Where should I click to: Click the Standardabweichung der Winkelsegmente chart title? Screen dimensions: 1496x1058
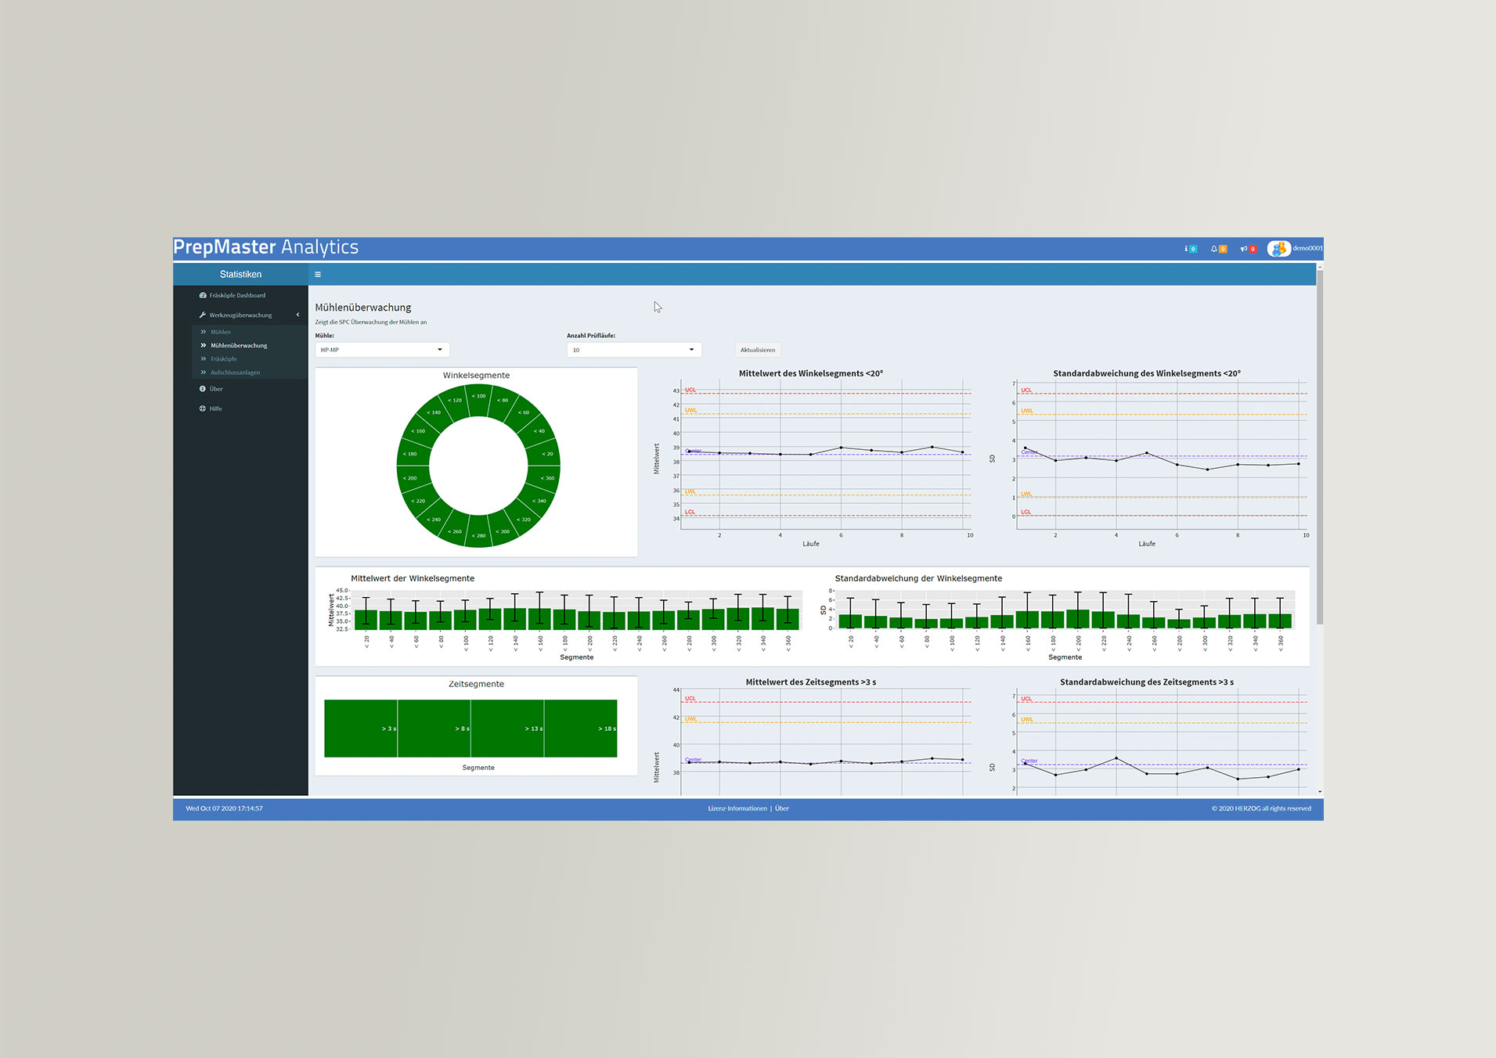pyautogui.click(x=918, y=578)
